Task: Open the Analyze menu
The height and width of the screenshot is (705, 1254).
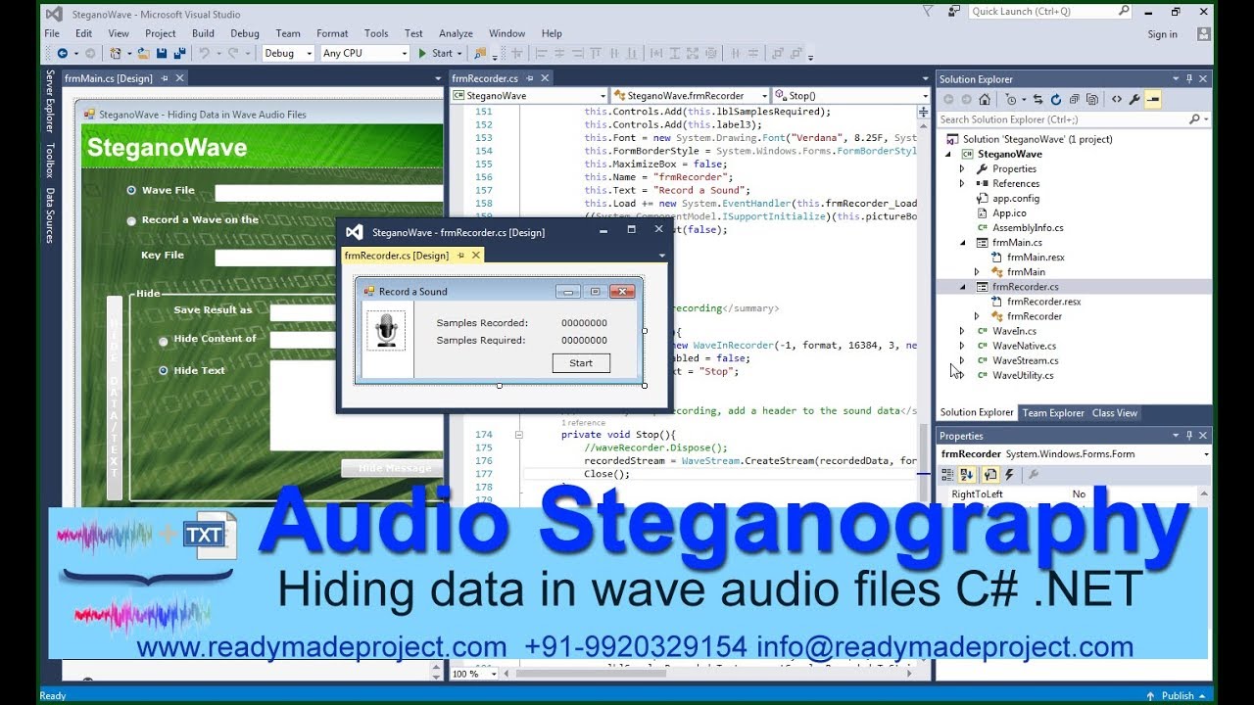Action: click(x=456, y=33)
